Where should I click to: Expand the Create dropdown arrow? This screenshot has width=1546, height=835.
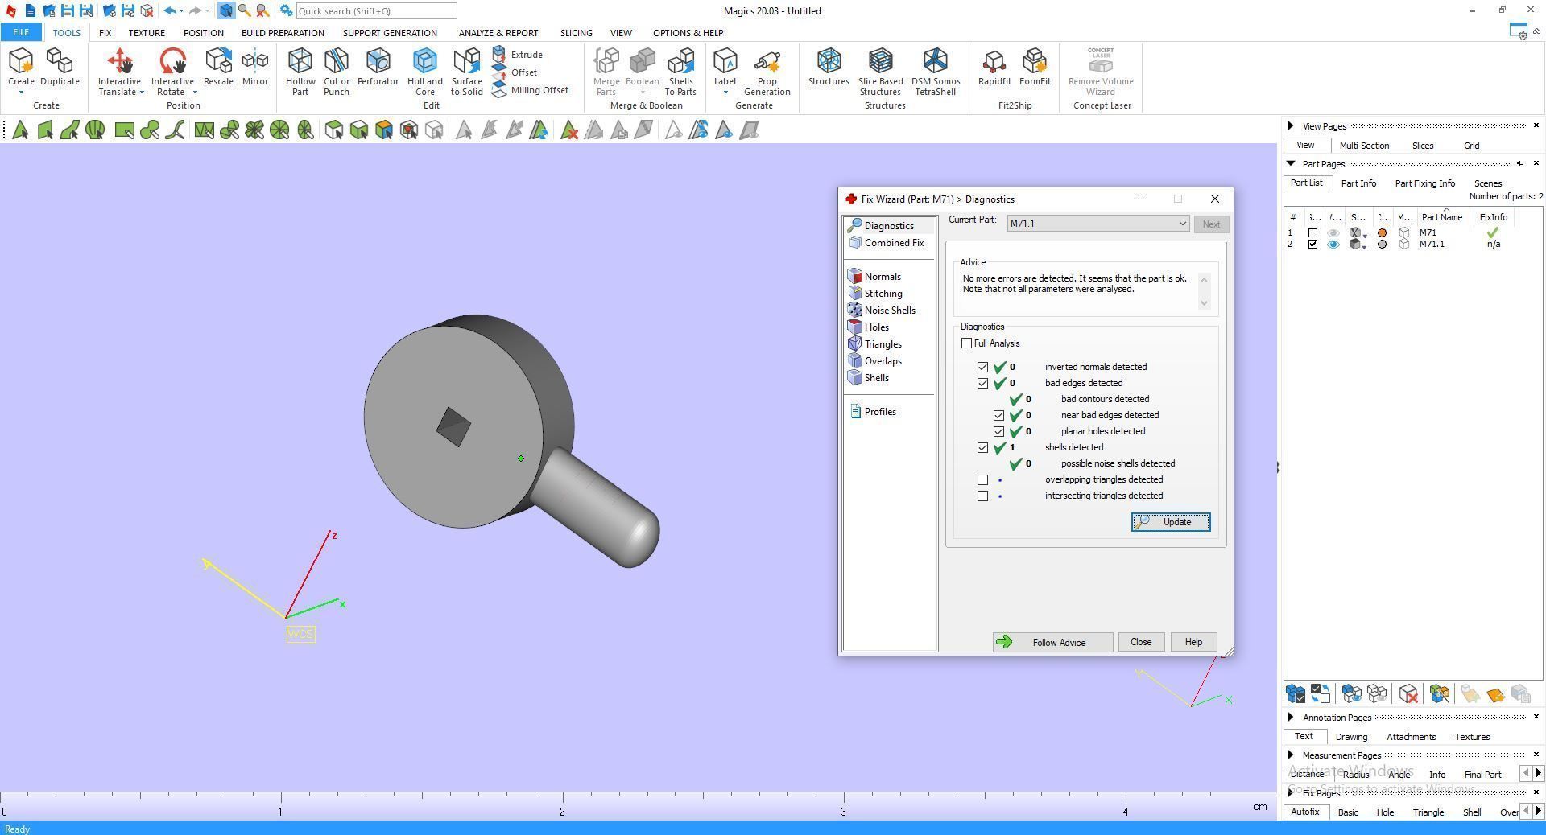click(x=21, y=93)
